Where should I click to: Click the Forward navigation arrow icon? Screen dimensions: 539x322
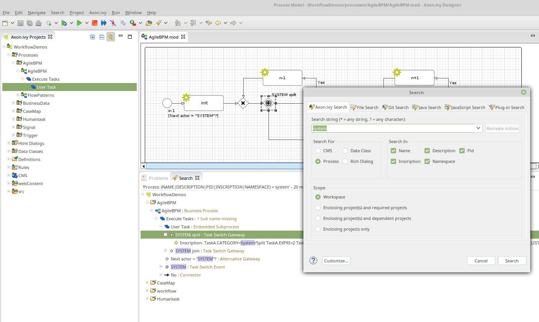click(233, 23)
